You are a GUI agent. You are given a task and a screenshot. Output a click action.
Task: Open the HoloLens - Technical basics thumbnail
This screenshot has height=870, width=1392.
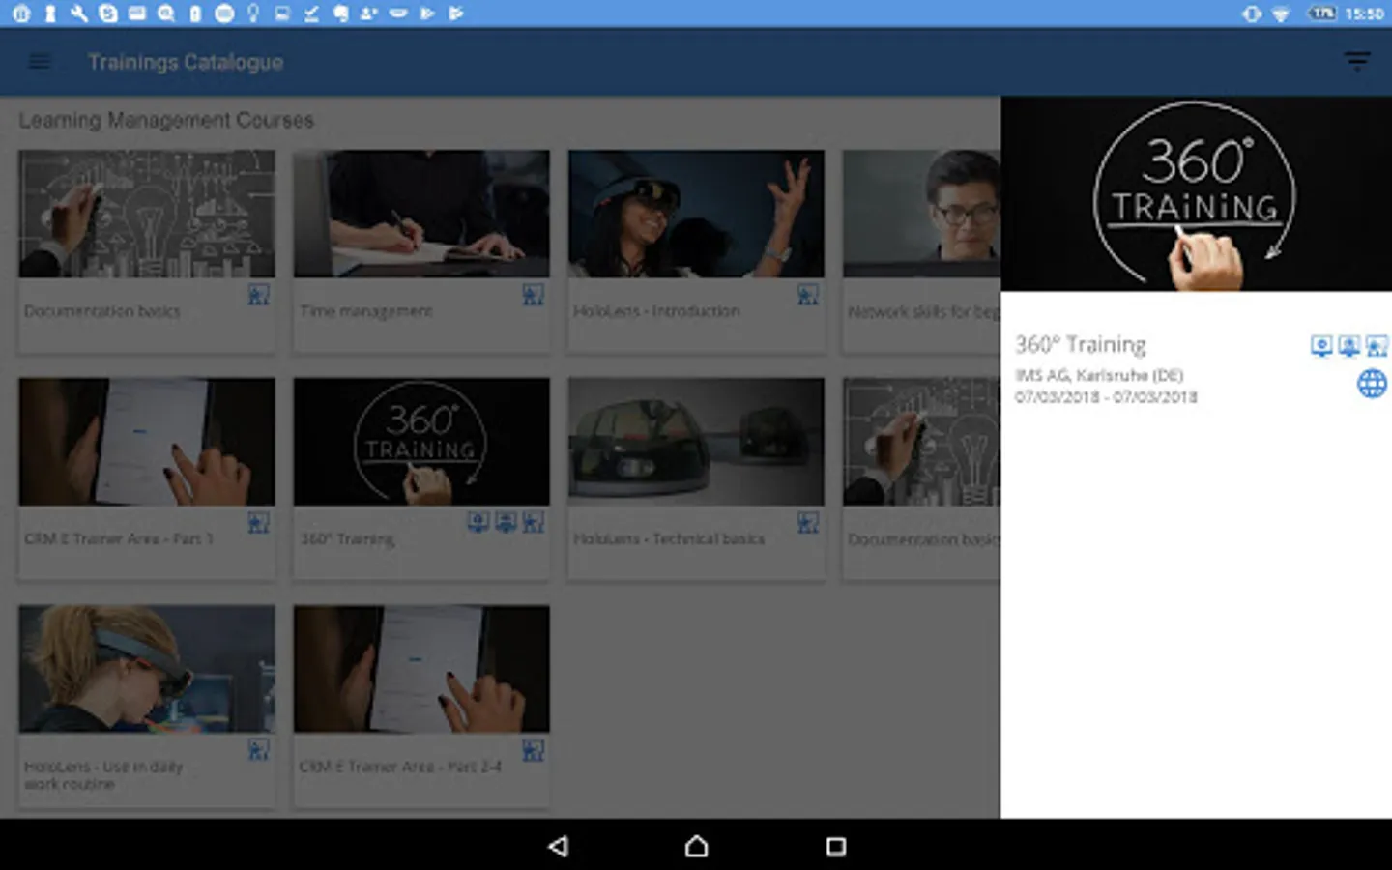[x=696, y=442]
